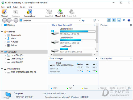The width and height of the screenshot is (133, 100).
Task: Select Local Disk (D:) in the tree
Action: click(x=17, y=59)
